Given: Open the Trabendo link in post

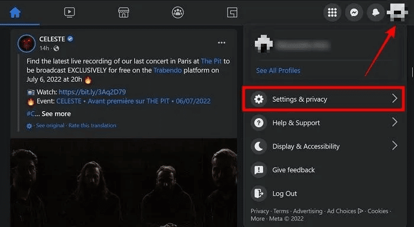Looking at the screenshot, I should tap(167, 70).
